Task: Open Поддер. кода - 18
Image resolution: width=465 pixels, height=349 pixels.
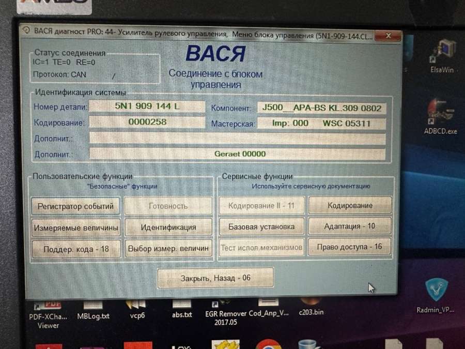Action: (x=76, y=249)
